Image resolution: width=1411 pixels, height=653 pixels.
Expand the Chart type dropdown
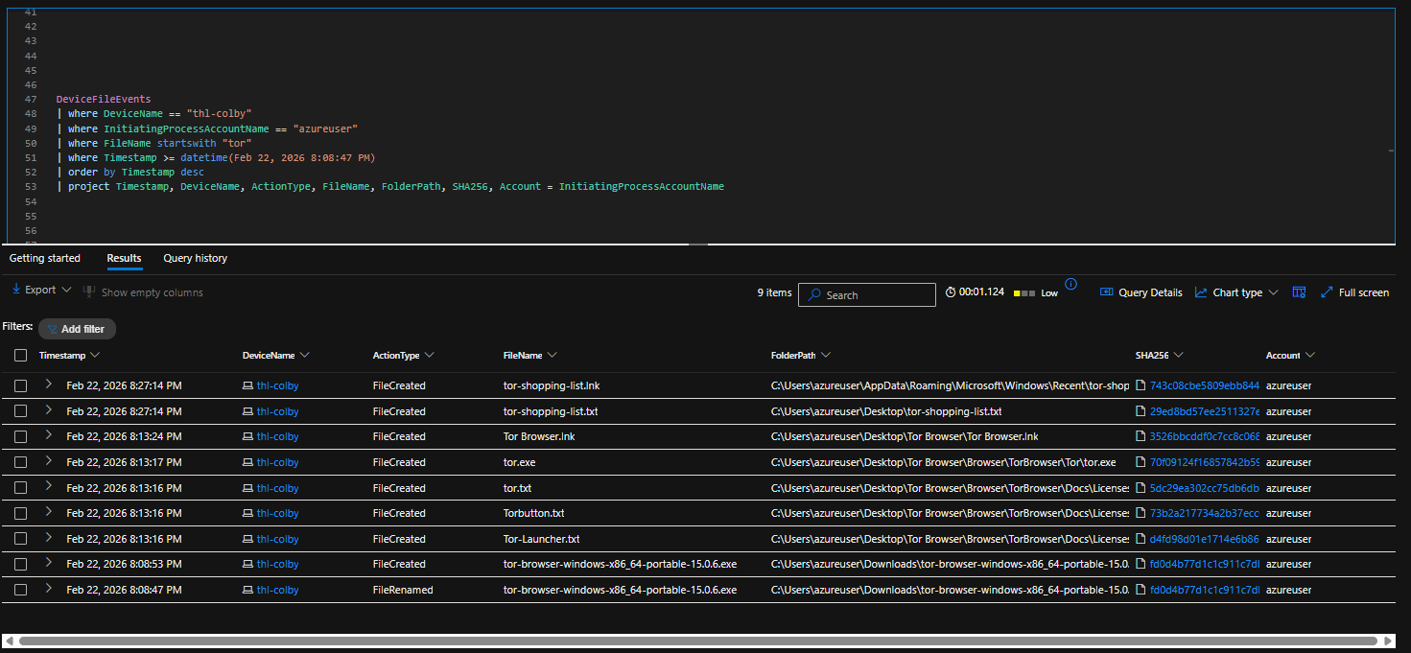(x=1236, y=292)
